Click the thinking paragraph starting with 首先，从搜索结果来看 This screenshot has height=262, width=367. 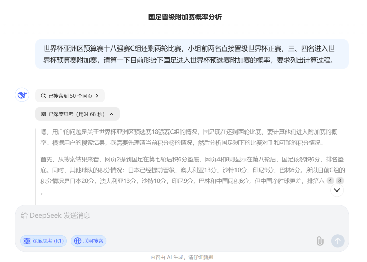tap(192, 176)
